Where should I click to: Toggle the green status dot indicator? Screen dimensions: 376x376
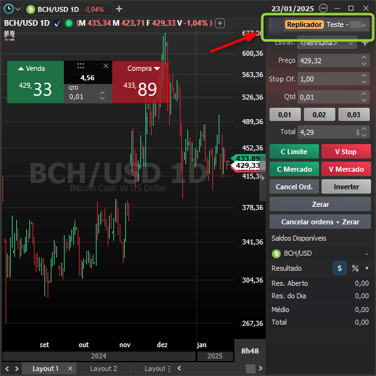point(69,23)
